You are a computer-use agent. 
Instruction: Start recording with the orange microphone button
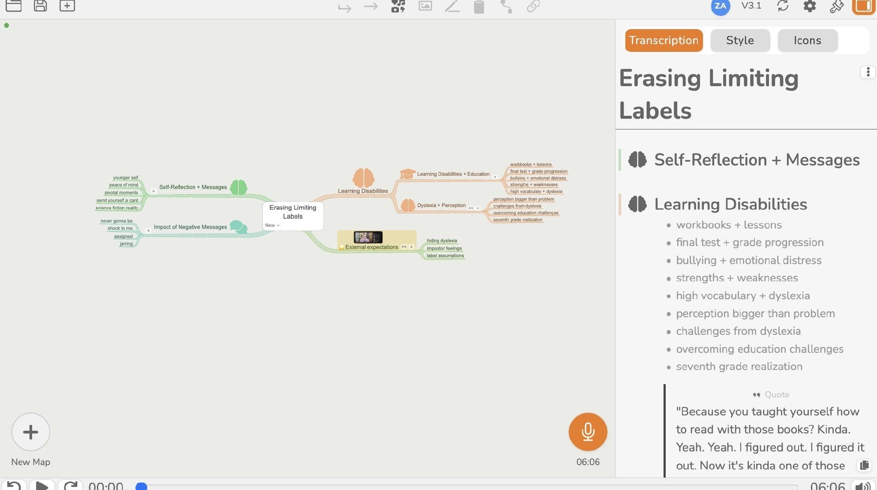tap(588, 432)
